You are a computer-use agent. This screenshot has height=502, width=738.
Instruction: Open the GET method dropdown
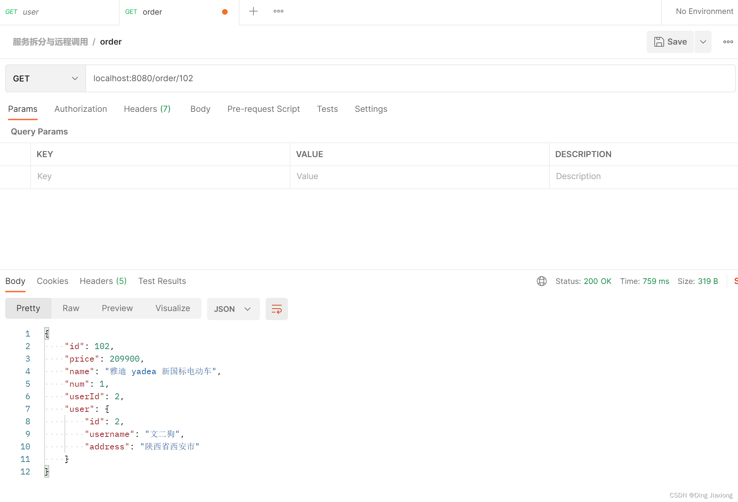click(46, 78)
